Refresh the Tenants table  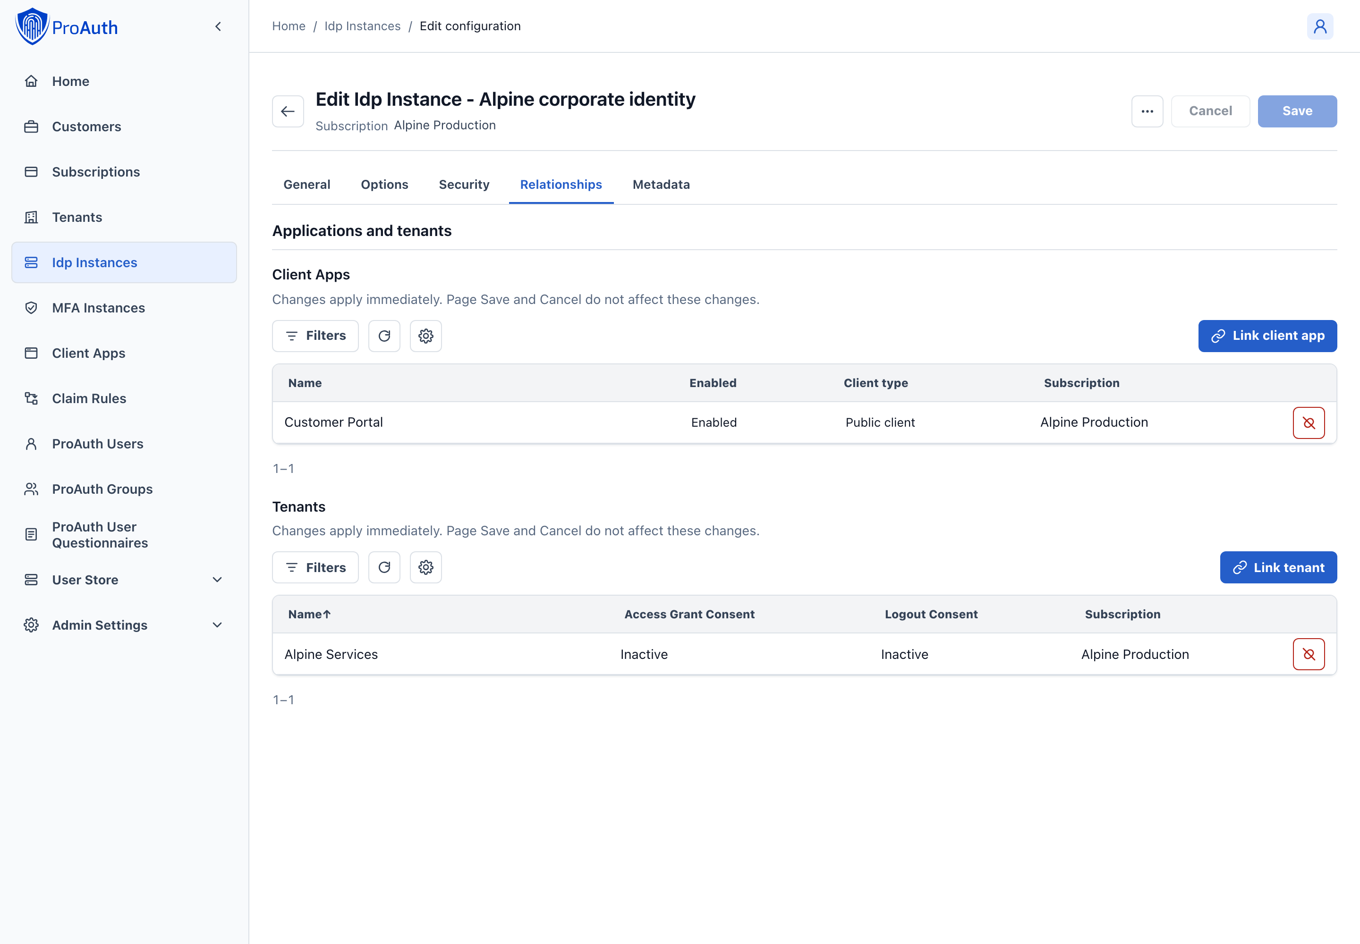[384, 567]
